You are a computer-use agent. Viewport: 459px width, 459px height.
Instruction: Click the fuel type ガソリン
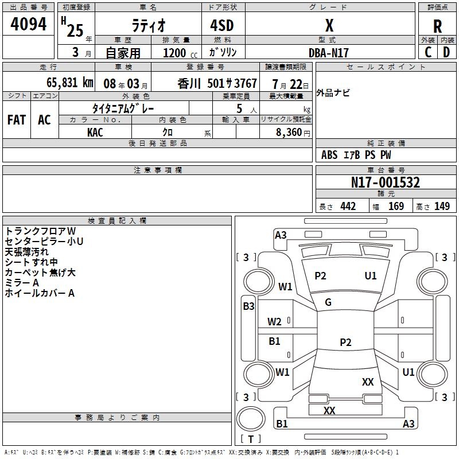pos(223,52)
